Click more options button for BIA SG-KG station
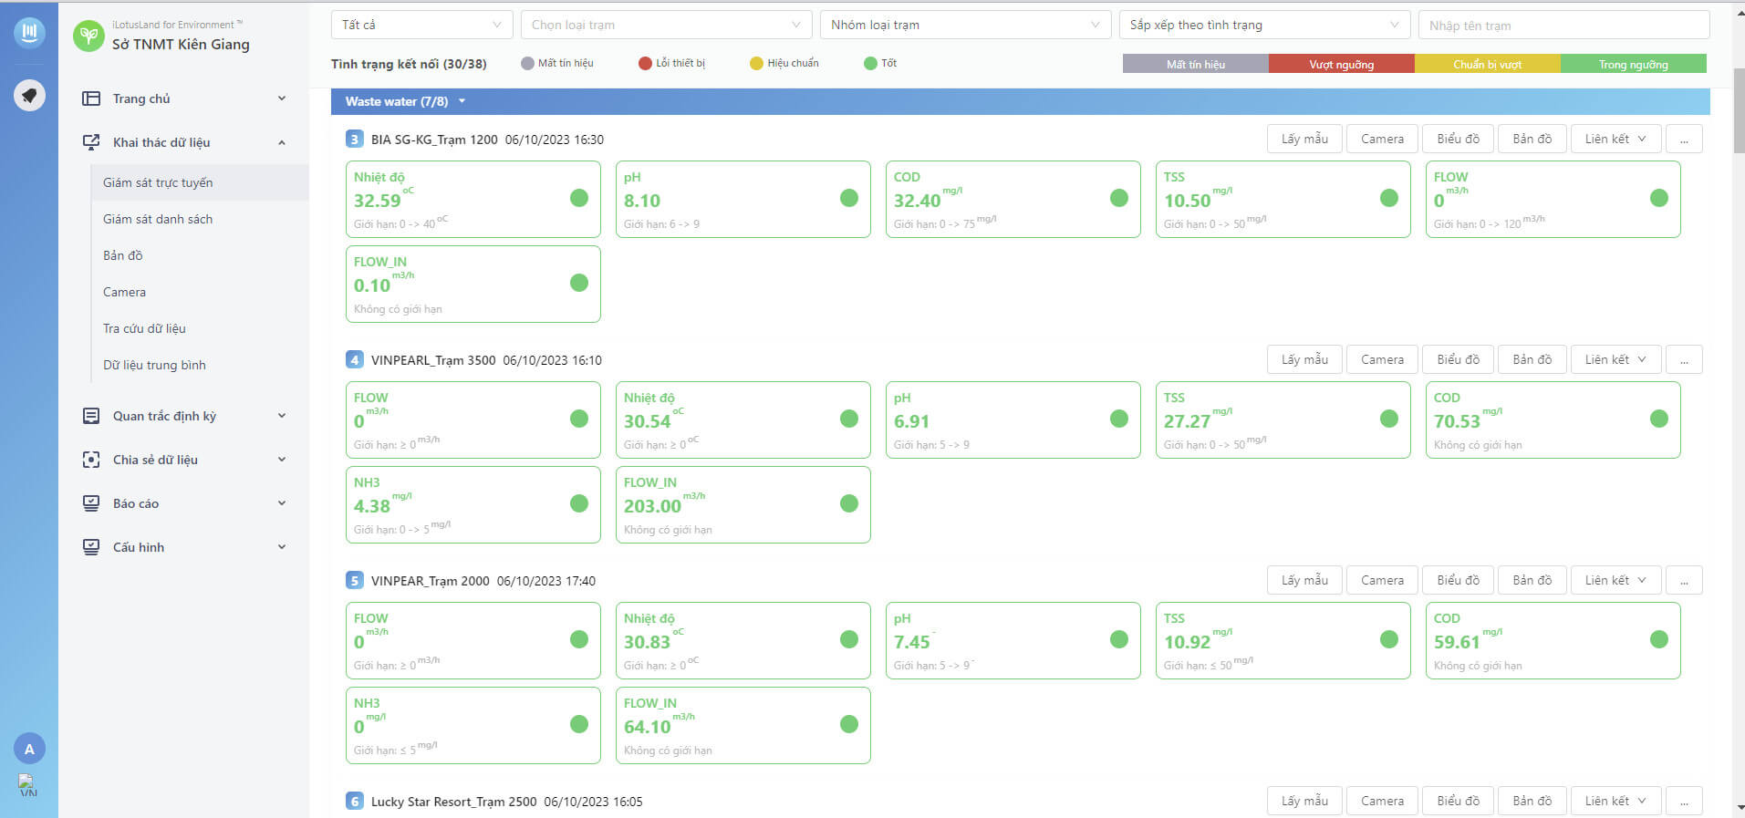 click(x=1684, y=139)
